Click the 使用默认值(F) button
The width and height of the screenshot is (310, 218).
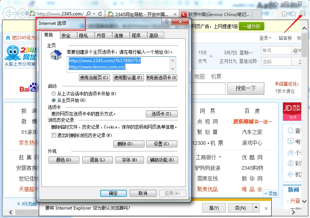click(x=128, y=78)
